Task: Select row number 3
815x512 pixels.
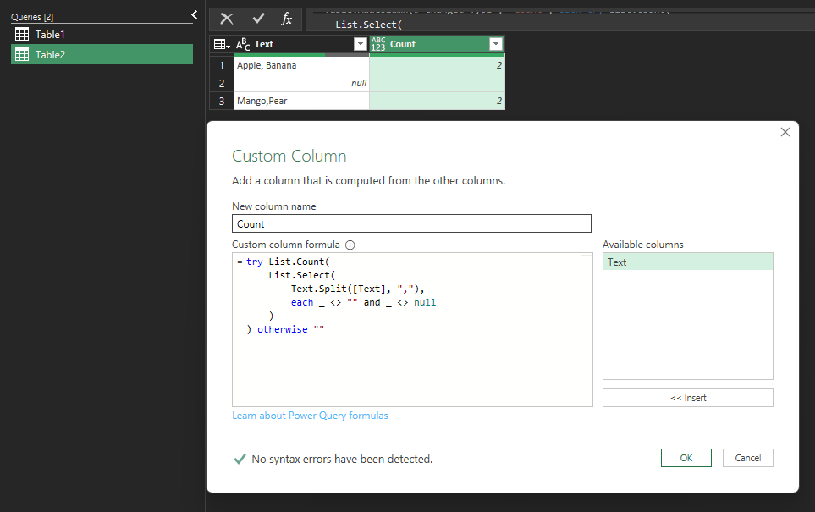Action: coord(222,101)
